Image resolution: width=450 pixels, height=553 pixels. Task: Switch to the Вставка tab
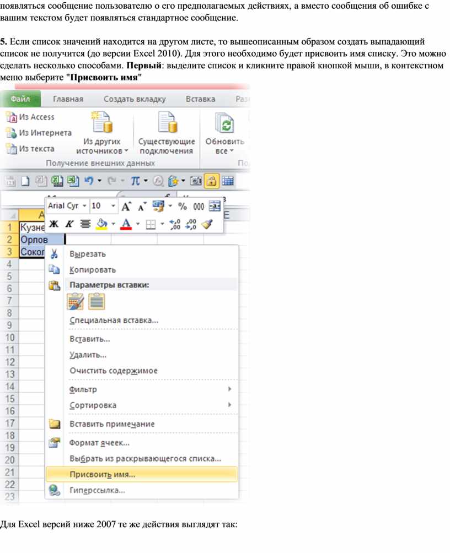(201, 99)
